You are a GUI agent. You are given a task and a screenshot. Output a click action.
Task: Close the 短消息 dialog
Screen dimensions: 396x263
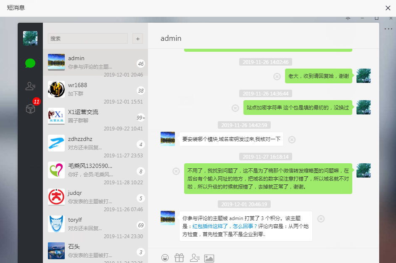click(x=388, y=8)
